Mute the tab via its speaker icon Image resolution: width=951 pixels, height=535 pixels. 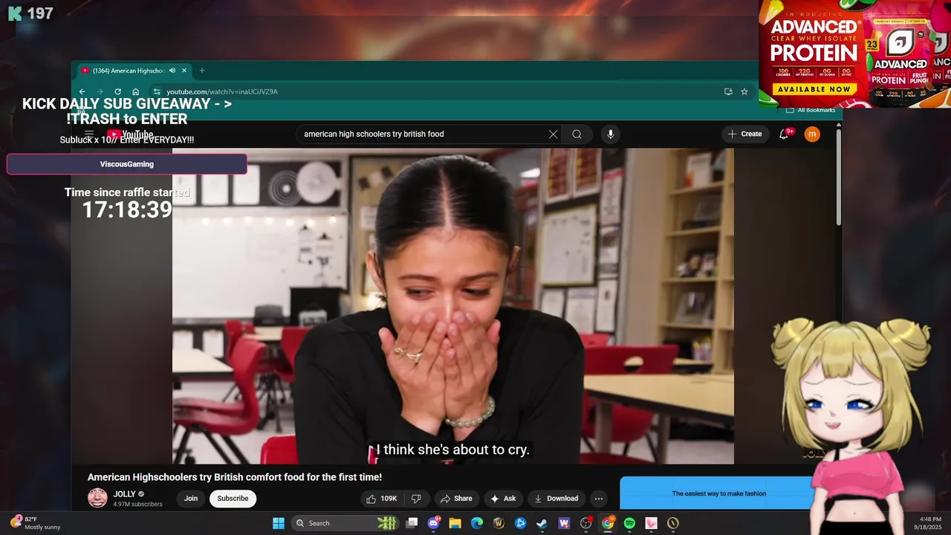(x=172, y=71)
